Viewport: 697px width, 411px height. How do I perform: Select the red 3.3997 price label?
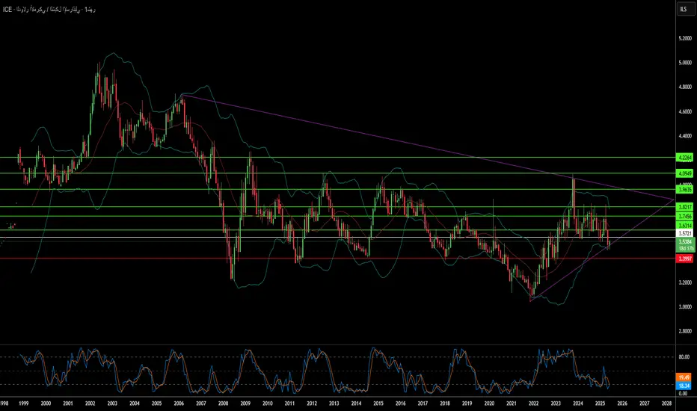(x=684, y=258)
